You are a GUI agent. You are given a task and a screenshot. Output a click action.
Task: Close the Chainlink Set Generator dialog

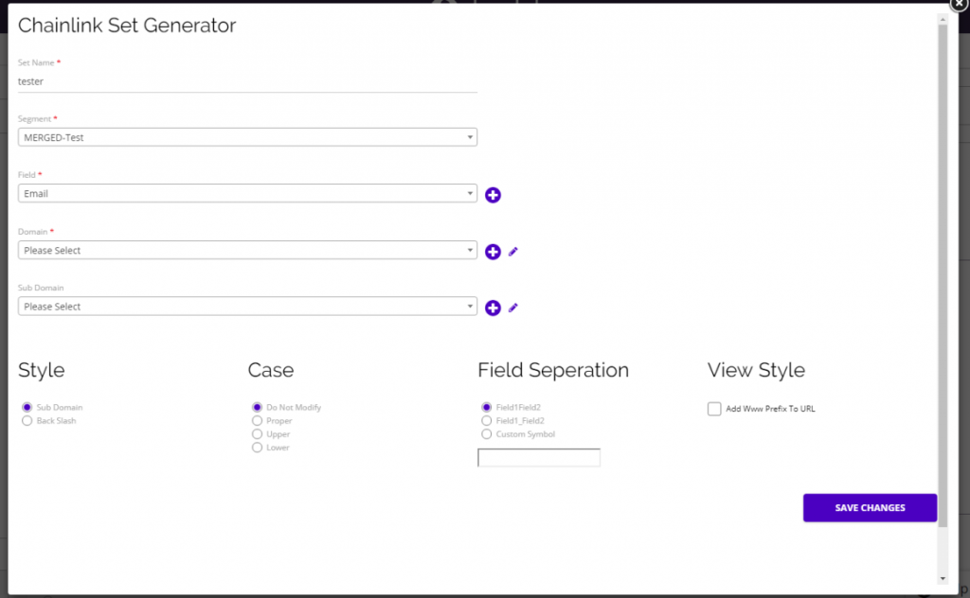(x=958, y=7)
